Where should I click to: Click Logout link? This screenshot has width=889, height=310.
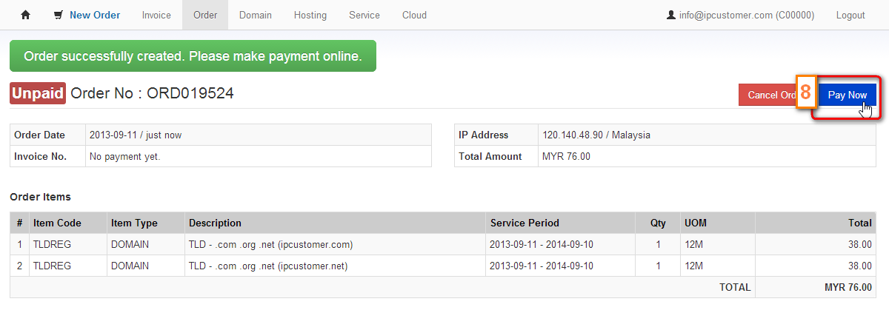pos(850,15)
